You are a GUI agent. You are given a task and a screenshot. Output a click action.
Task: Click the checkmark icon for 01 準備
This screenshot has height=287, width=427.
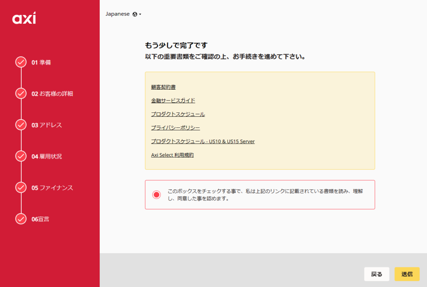(21, 62)
